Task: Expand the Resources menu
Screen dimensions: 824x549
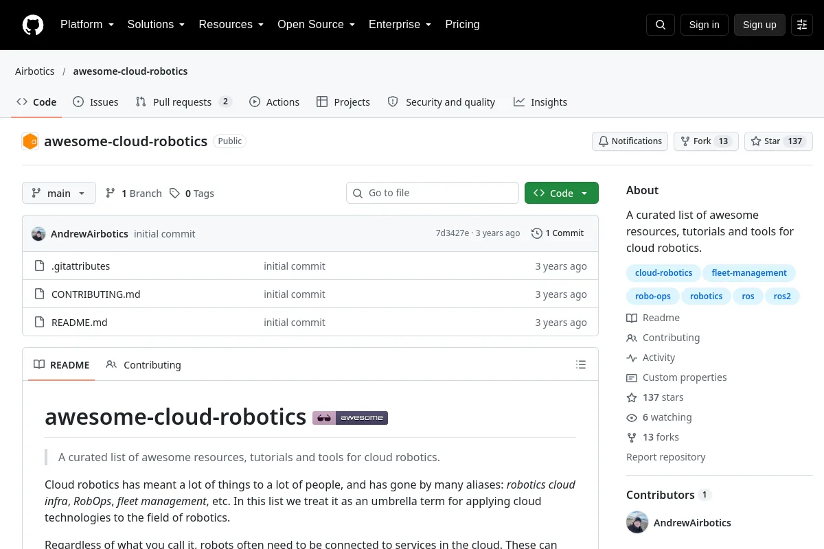Action: pos(231,25)
